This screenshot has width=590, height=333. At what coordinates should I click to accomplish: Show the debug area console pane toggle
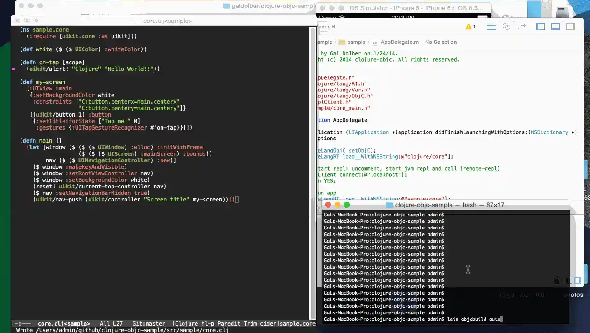point(577,280)
